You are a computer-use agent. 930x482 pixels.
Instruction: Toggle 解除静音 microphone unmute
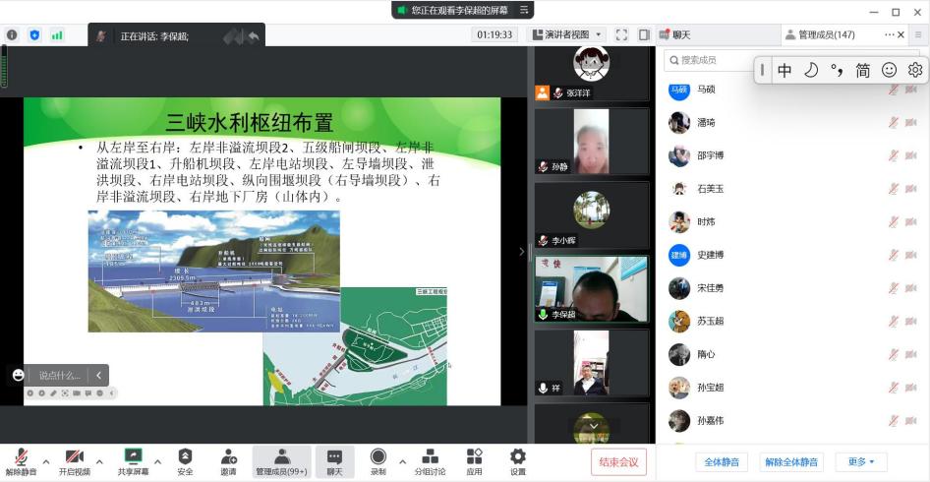tap(21, 458)
